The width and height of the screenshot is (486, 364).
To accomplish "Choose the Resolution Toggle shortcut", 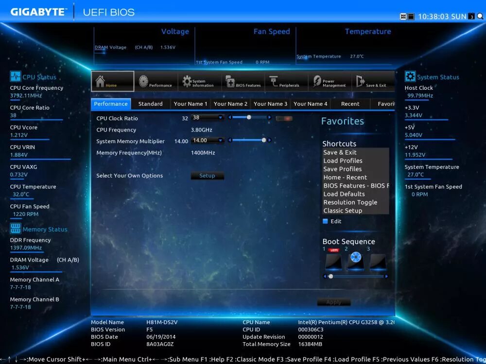I will (356, 202).
